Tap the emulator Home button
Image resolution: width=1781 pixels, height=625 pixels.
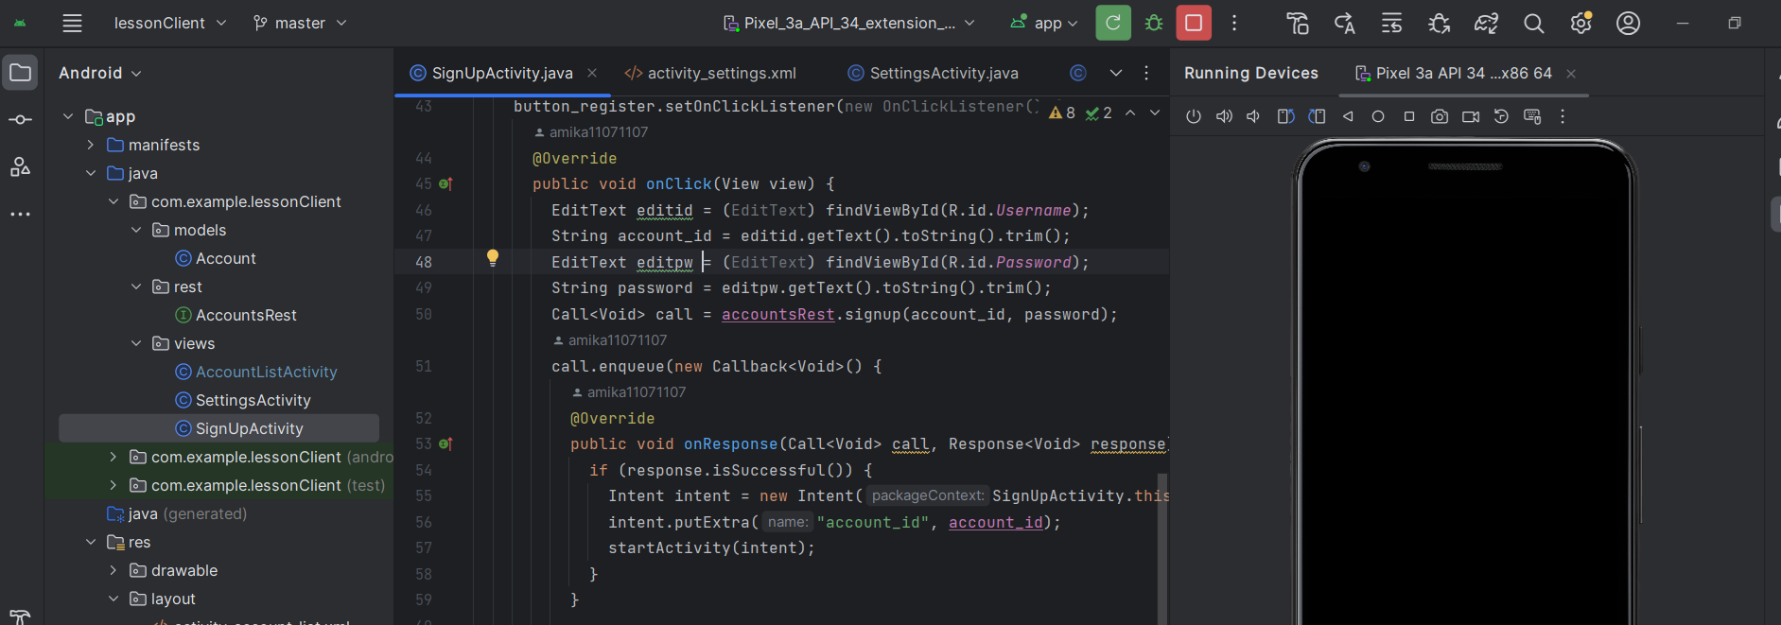point(1378,116)
